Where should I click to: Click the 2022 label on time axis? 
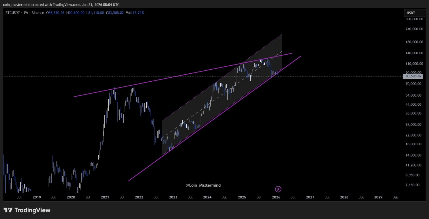coord(139,197)
